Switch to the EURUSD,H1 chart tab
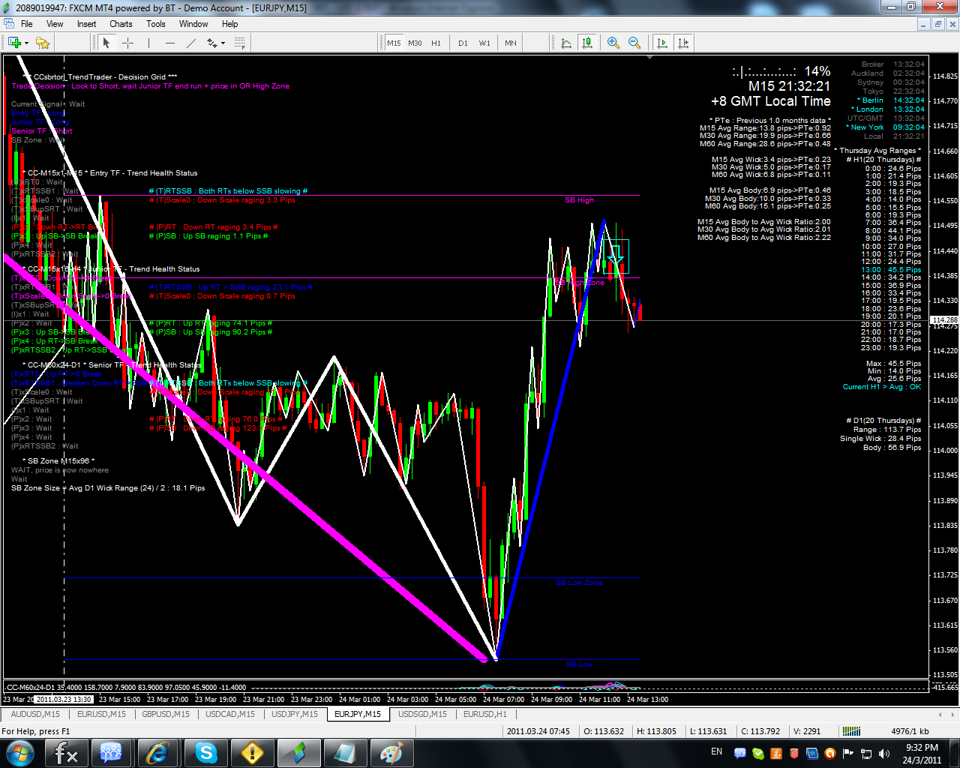This screenshot has height=768, width=960. pyautogui.click(x=484, y=714)
